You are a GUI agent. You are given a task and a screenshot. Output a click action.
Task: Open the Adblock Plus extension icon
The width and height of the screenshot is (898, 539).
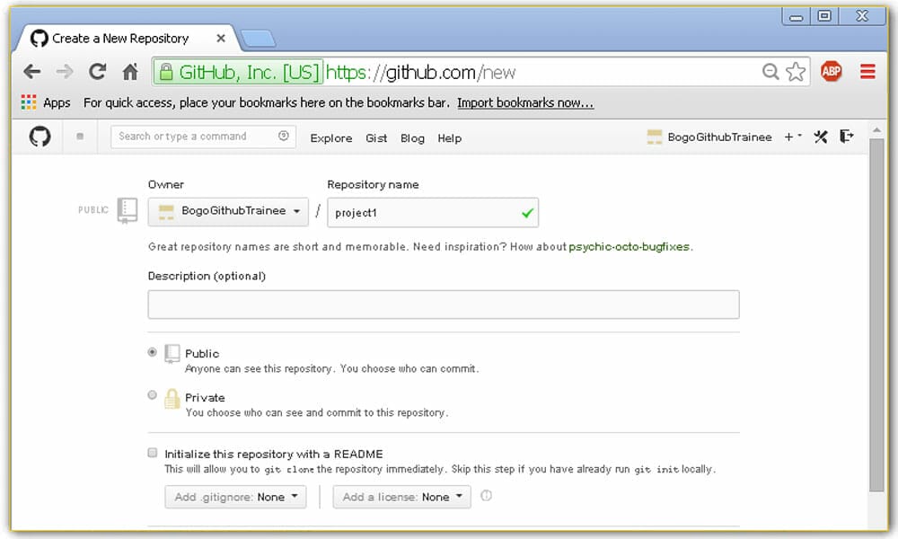pyautogui.click(x=831, y=72)
